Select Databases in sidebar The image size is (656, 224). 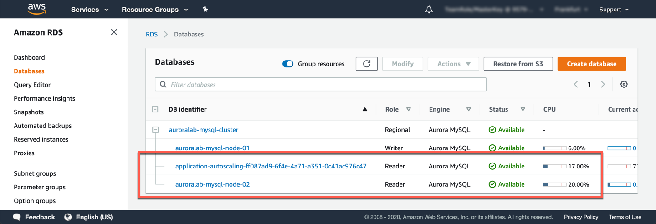[29, 71]
